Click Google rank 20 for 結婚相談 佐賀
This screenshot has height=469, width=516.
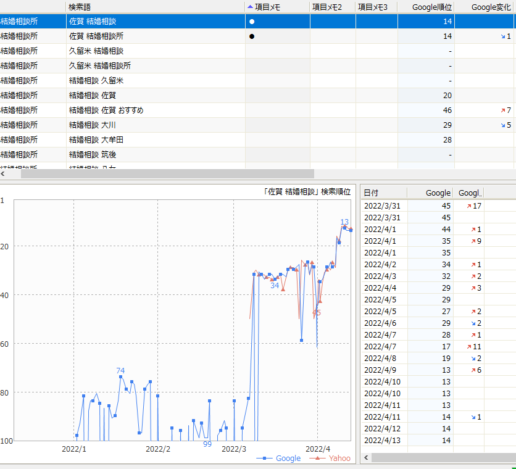(x=447, y=96)
